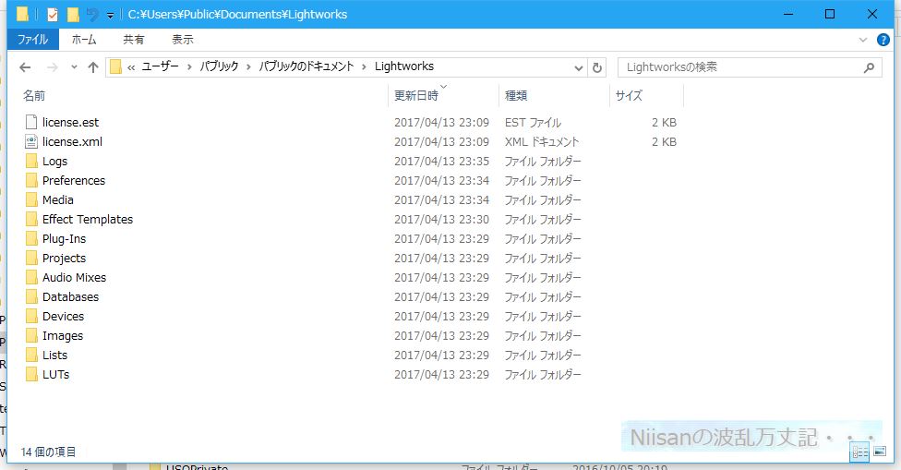Click the Effect Templates date 23:30
The image size is (901, 470).
coord(441,220)
